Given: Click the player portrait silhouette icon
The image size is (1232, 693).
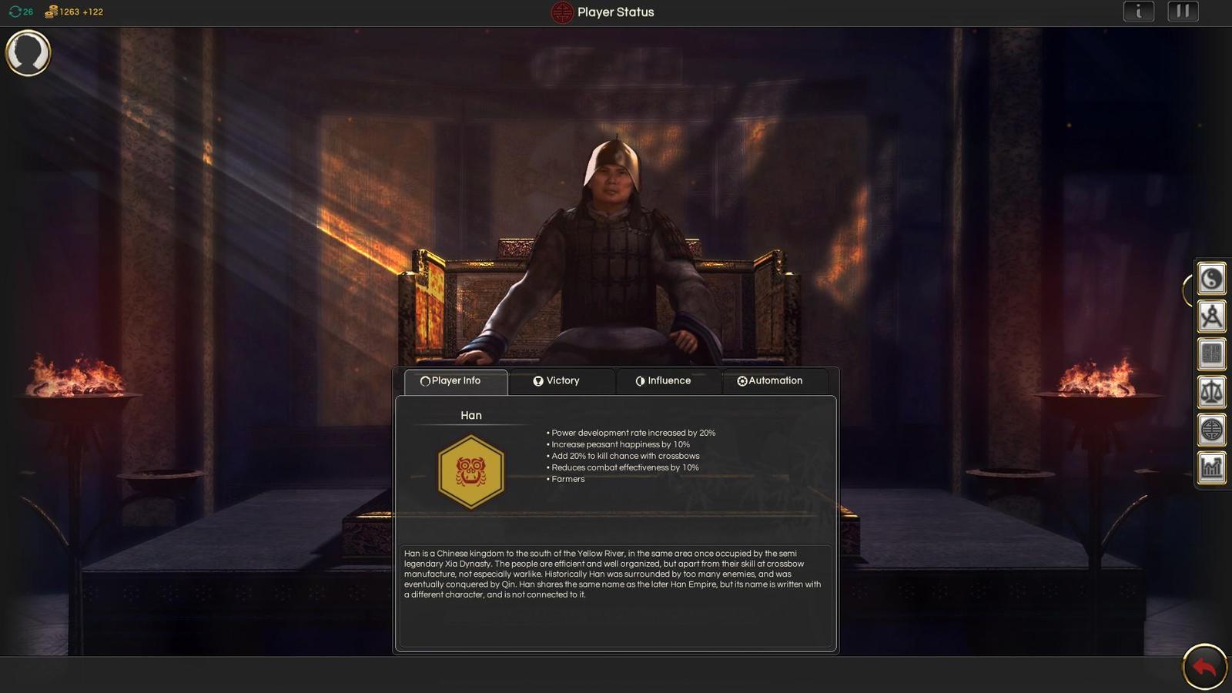Looking at the screenshot, I should [x=28, y=53].
